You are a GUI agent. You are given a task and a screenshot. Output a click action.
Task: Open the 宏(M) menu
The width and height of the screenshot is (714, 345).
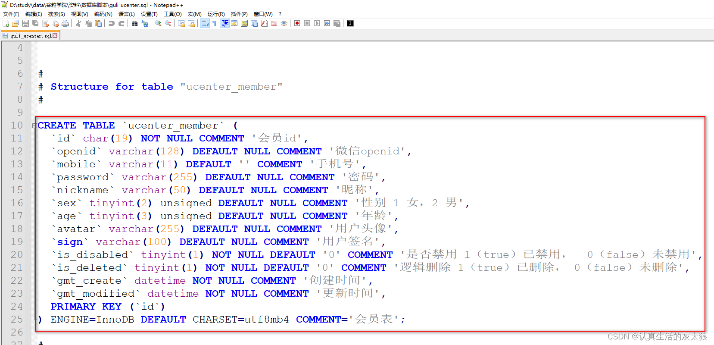195,14
